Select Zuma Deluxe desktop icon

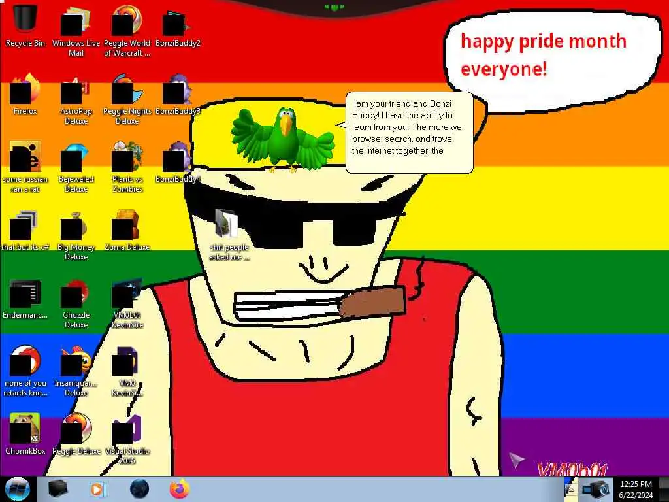coord(127,231)
